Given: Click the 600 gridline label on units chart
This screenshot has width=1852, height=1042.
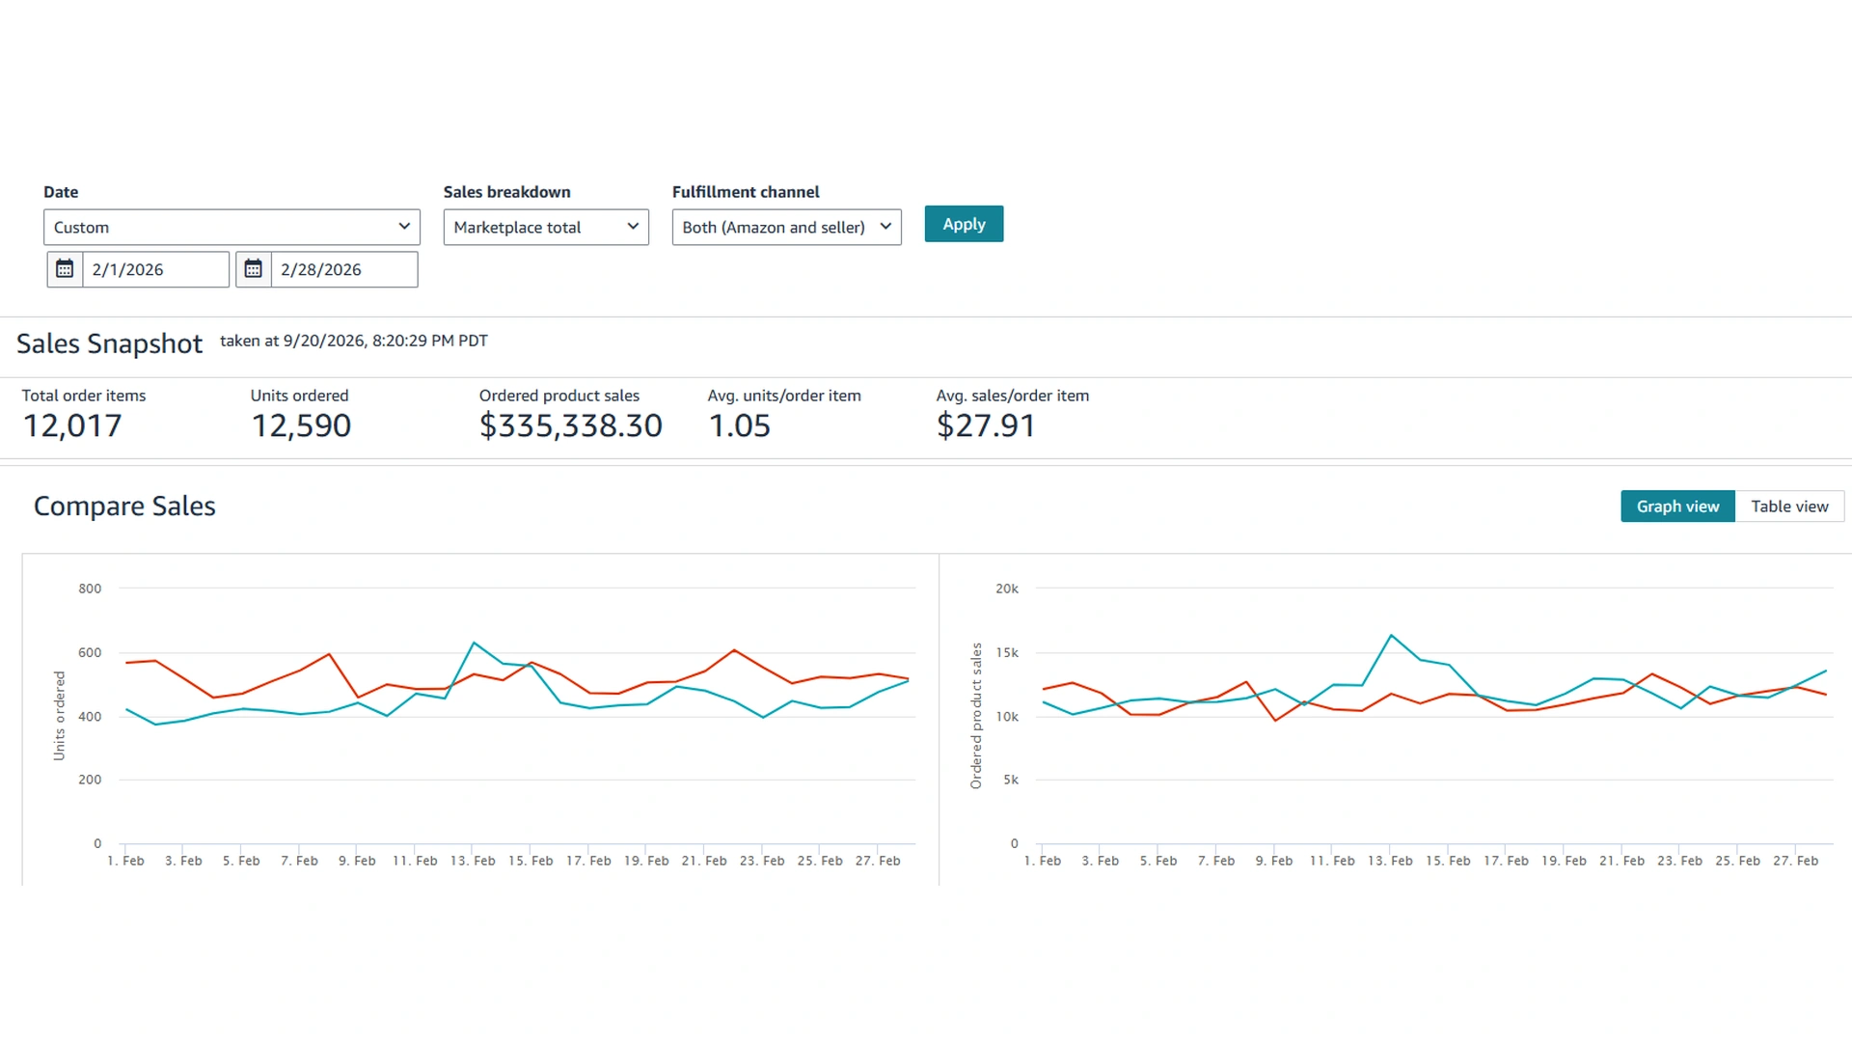Looking at the screenshot, I should click(x=90, y=652).
